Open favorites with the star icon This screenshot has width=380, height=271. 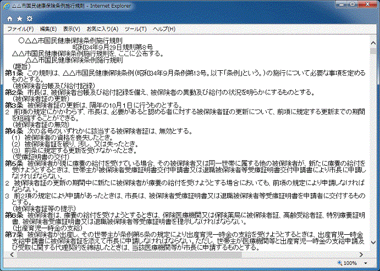(20, 18)
